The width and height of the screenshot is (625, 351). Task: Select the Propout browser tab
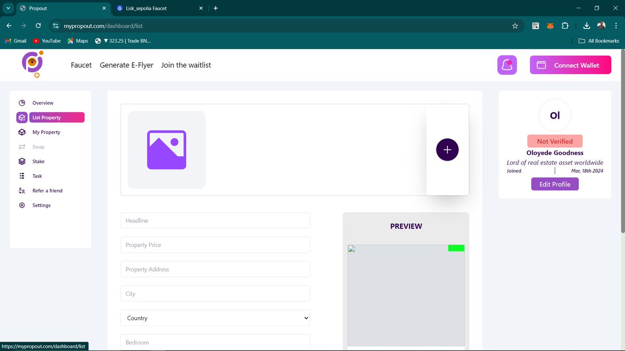[x=63, y=8]
